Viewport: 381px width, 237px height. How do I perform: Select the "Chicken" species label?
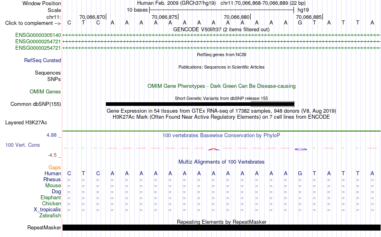pyautogui.click(x=51, y=203)
